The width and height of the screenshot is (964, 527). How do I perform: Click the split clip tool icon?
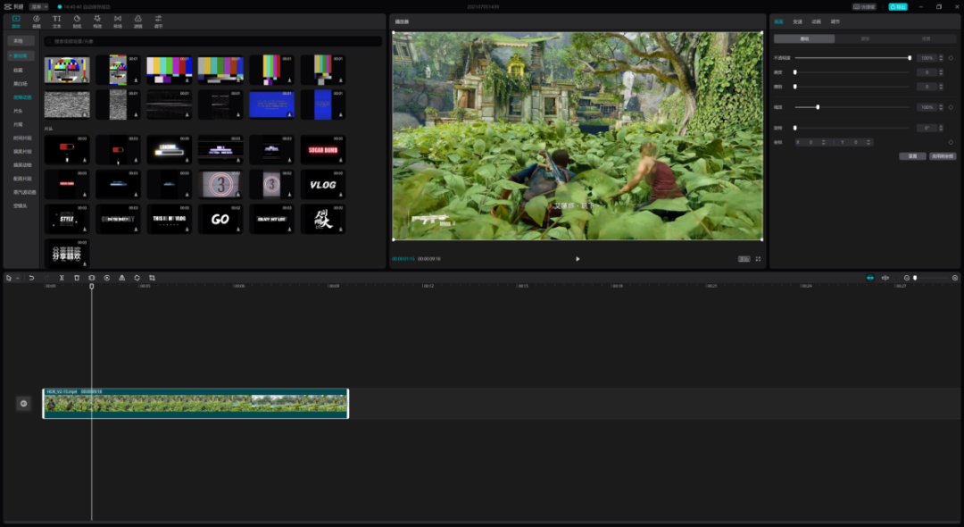coord(62,278)
